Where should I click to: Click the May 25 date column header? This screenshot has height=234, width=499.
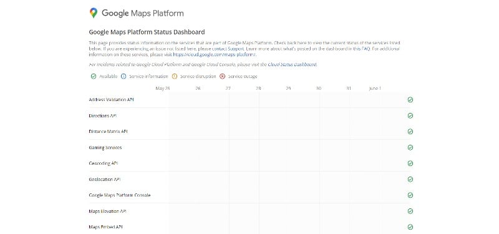pos(163,89)
